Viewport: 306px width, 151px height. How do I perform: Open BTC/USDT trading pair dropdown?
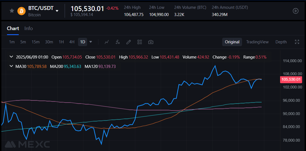tap(57, 11)
